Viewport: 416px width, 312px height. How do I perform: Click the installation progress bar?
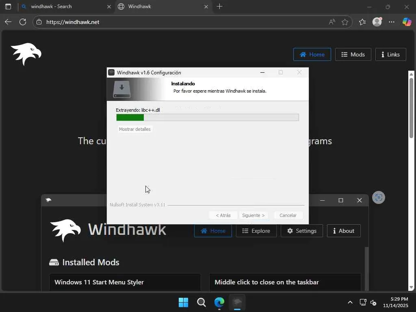pos(208,117)
